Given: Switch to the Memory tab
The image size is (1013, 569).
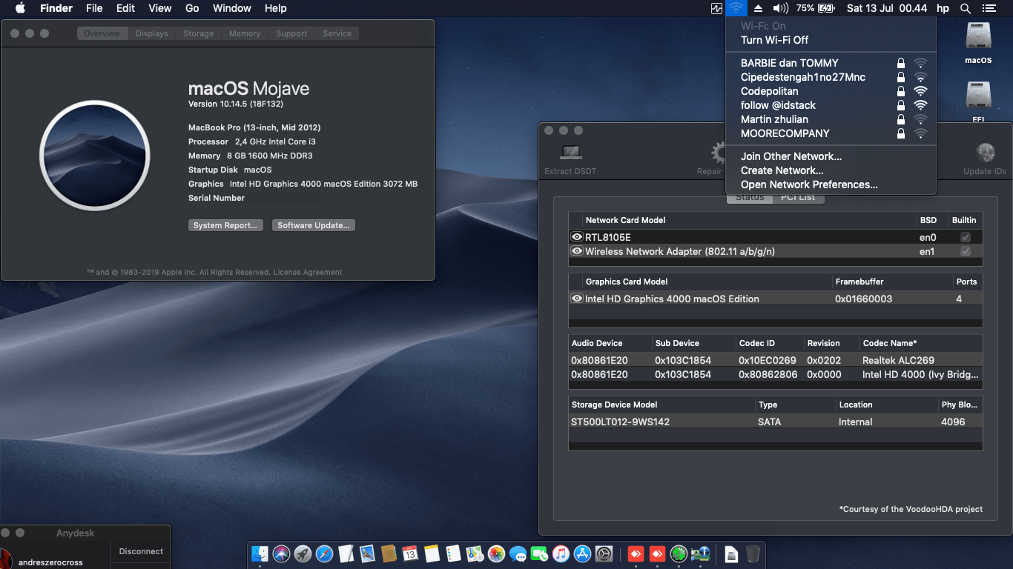Looking at the screenshot, I should pos(245,33).
